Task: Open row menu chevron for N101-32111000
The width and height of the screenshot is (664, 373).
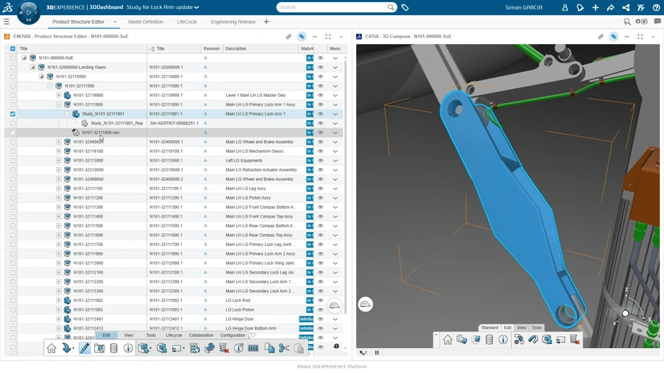Action: pyautogui.click(x=335, y=86)
